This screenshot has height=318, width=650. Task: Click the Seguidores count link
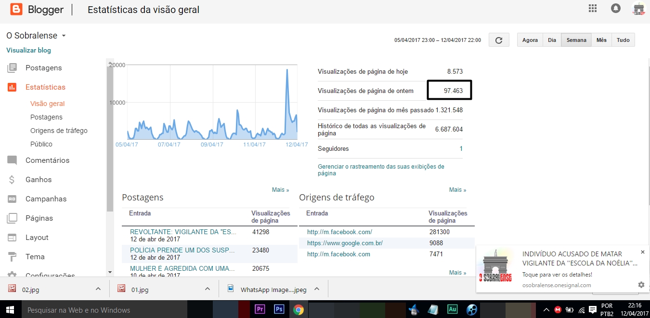461,149
